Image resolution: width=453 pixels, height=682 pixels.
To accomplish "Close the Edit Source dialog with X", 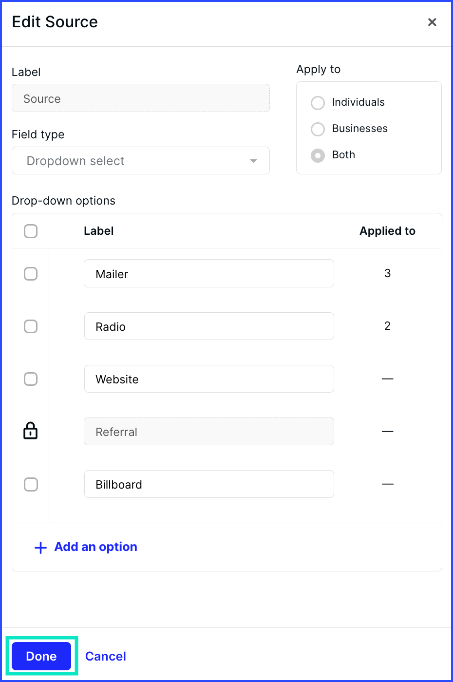I will pos(432,22).
